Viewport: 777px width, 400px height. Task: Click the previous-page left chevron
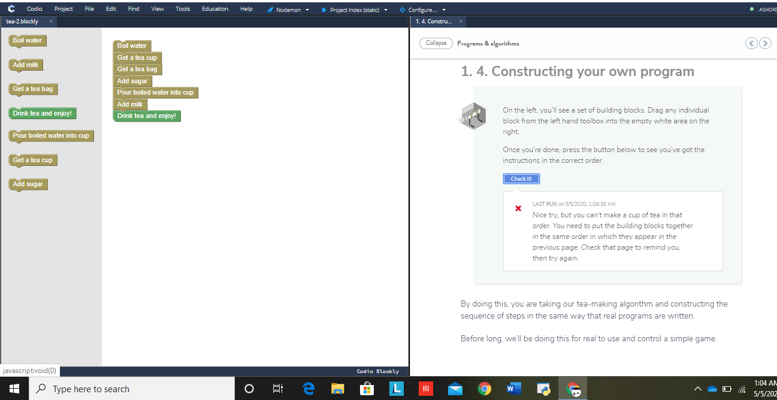pos(751,43)
